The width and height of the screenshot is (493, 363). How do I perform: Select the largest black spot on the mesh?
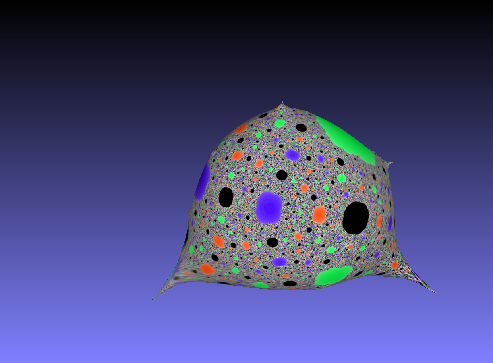(356, 218)
